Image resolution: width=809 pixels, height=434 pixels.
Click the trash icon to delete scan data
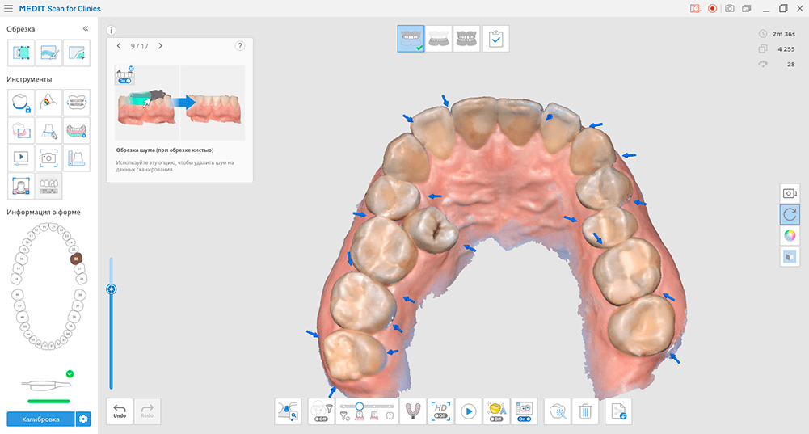pos(585,411)
